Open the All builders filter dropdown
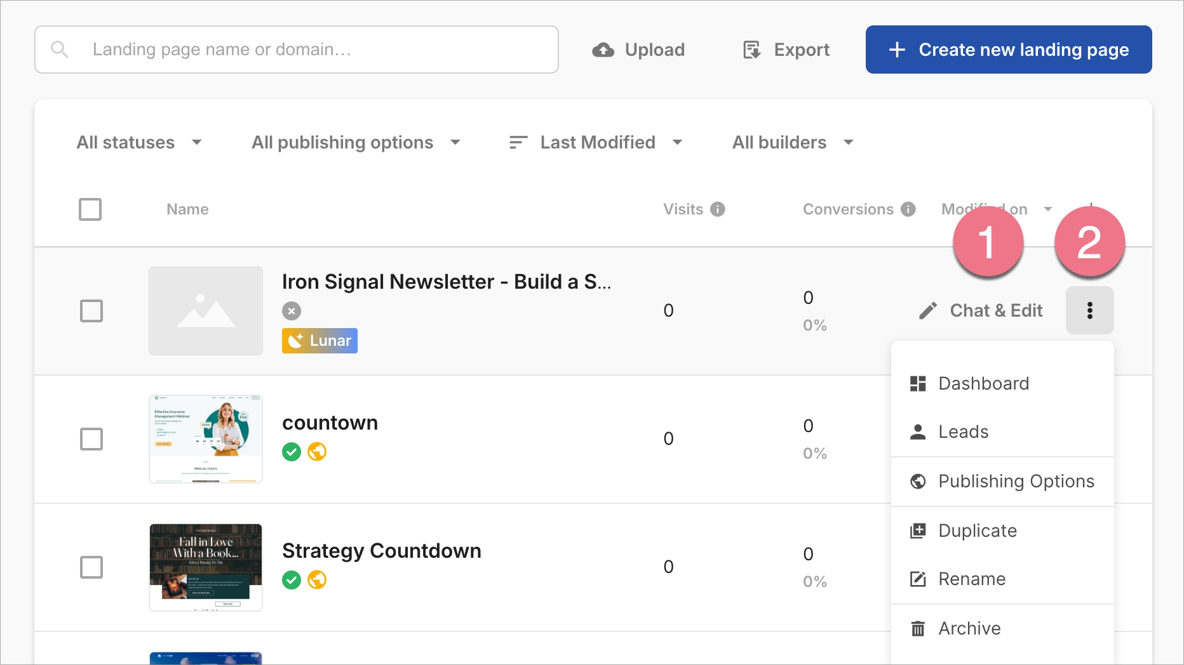Image resolution: width=1184 pixels, height=665 pixels. [793, 142]
